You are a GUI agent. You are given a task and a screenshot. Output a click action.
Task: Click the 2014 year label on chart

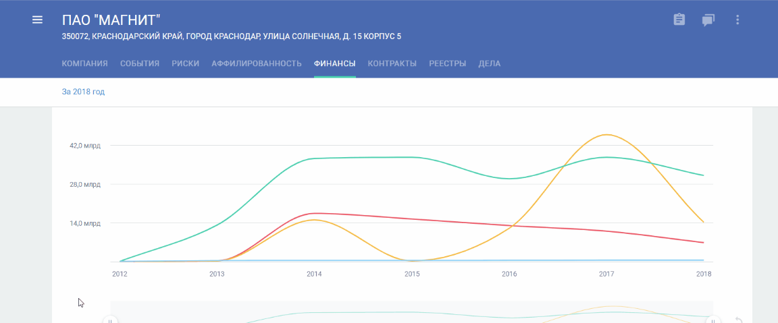click(314, 274)
